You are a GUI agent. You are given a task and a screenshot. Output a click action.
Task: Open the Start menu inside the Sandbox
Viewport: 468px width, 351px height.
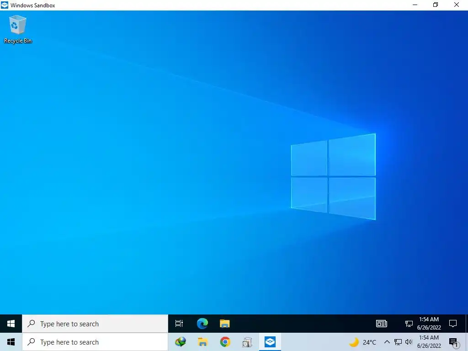(x=11, y=324)
